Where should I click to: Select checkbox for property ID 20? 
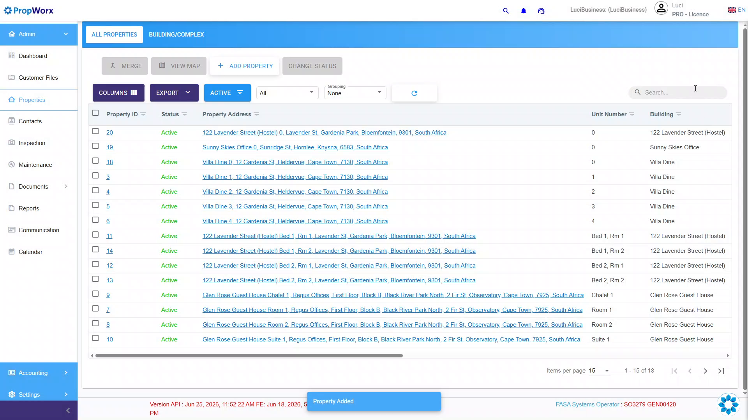click(95, 131)
